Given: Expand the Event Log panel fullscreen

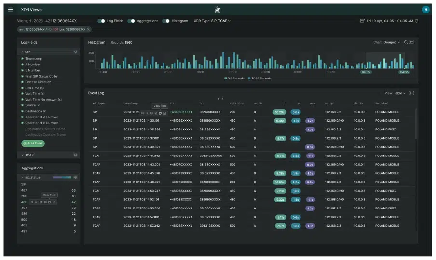Looking at the screenshot, I should pos(412,93).
